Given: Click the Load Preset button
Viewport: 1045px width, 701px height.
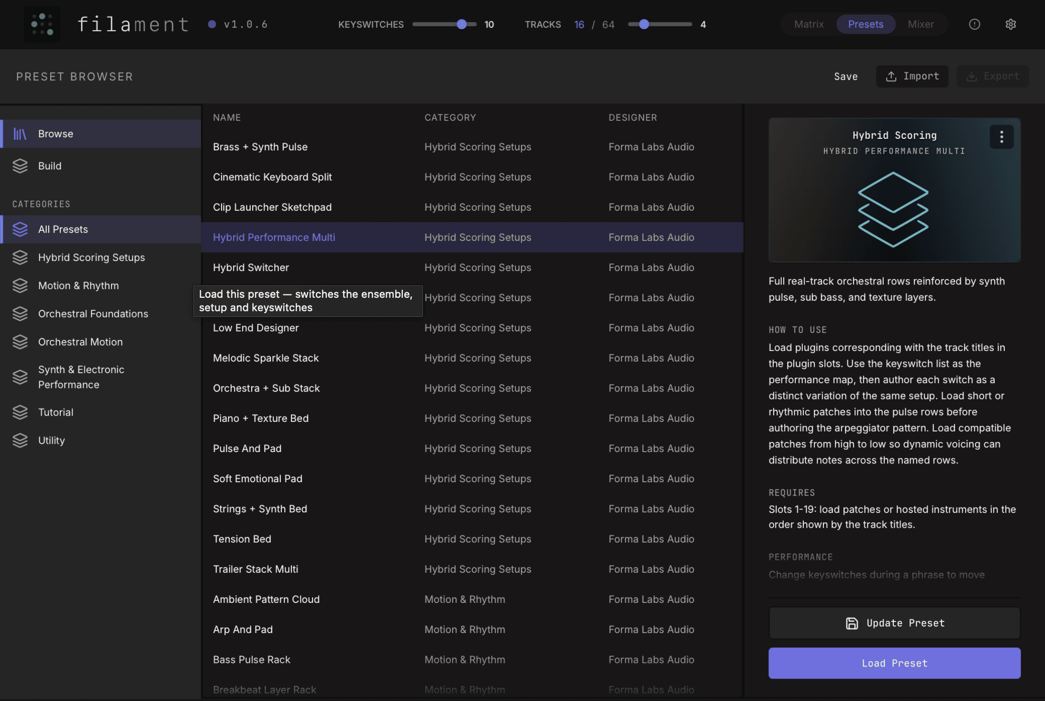Looking at the screenshot, I should coord(894,664).
